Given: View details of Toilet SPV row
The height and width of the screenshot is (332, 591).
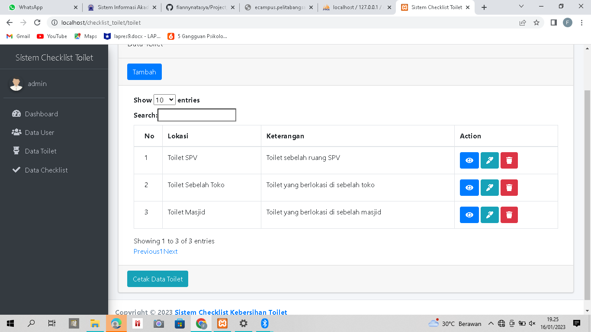Looking at the screenshot, I should tap(469, 160).
